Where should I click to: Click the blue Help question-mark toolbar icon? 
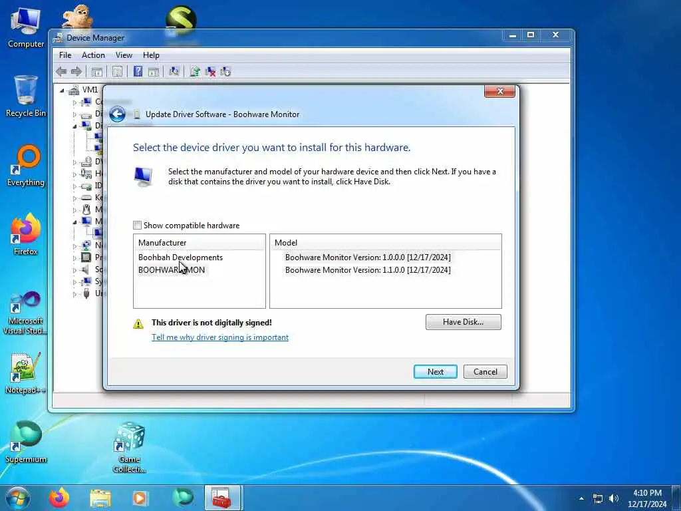coord(138,72)
